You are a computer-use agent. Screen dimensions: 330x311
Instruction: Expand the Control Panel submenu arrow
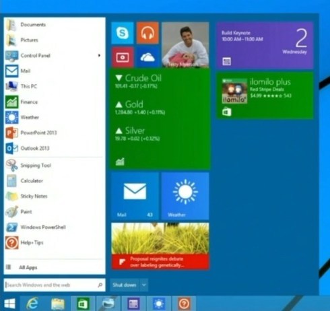pos(99,55)
